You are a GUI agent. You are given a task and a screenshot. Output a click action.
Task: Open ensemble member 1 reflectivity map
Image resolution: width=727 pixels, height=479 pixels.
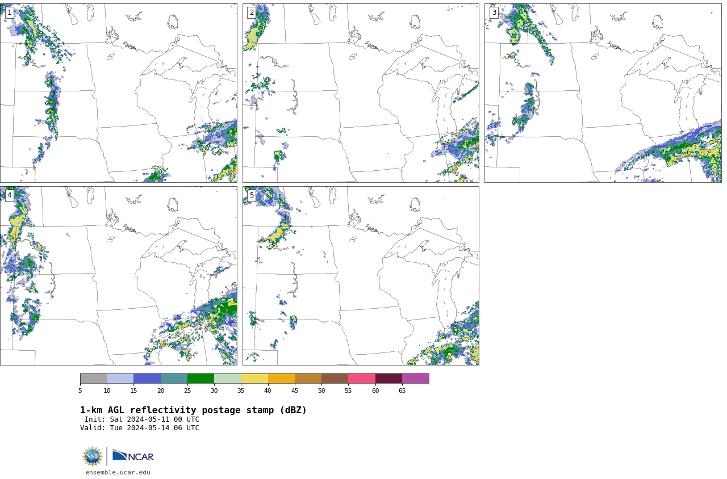119,93
